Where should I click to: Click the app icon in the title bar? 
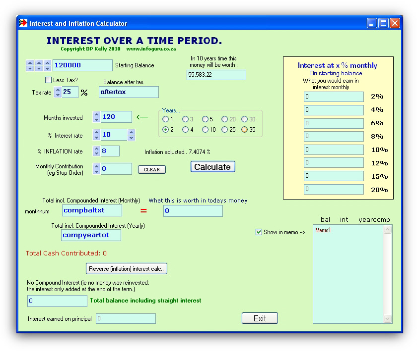[x=23, y=23]
